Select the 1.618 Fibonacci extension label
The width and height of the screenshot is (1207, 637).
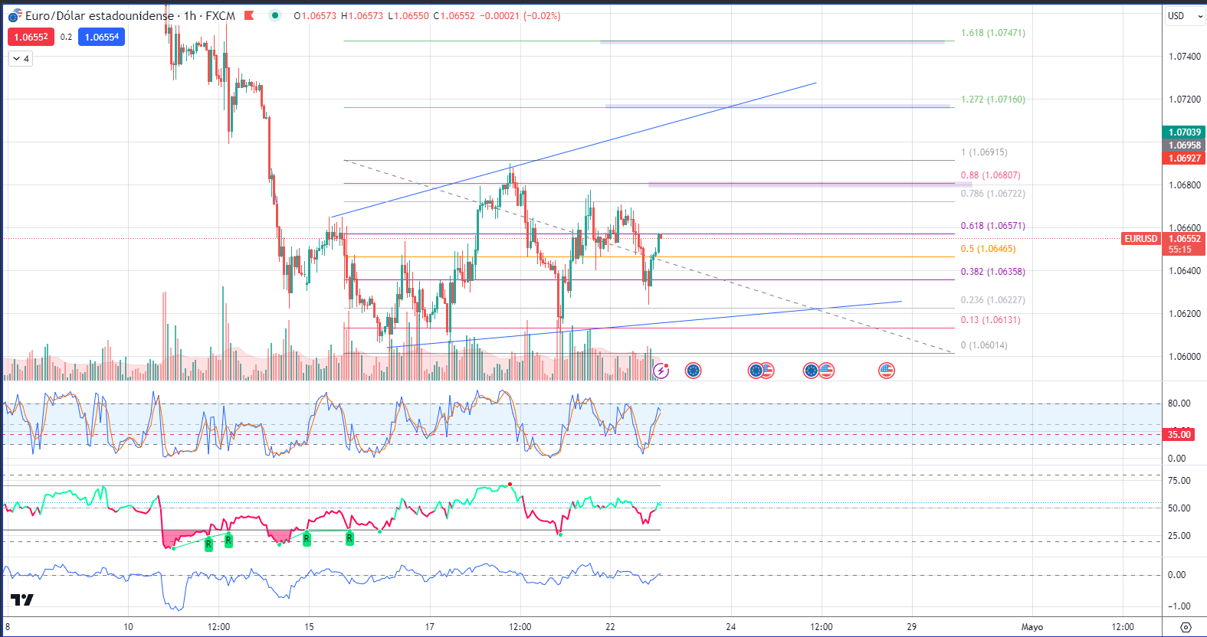(x=992, y=33)
